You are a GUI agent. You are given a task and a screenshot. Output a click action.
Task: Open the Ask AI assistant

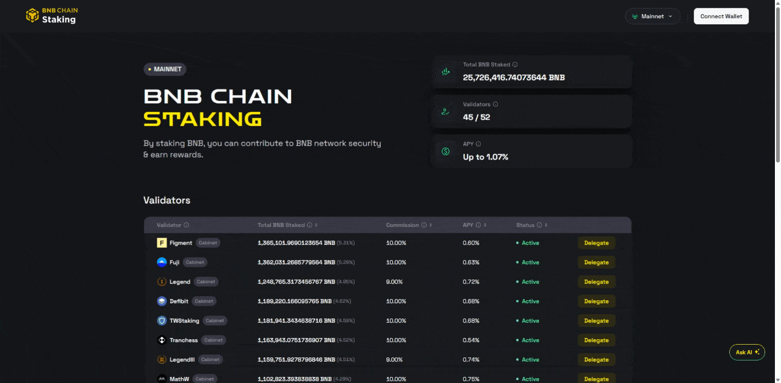pyautogui.click(x=747, y=352)
